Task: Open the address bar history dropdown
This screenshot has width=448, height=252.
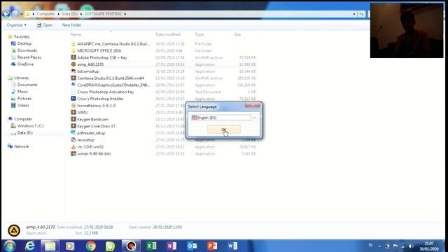Action: click(354, 14)
